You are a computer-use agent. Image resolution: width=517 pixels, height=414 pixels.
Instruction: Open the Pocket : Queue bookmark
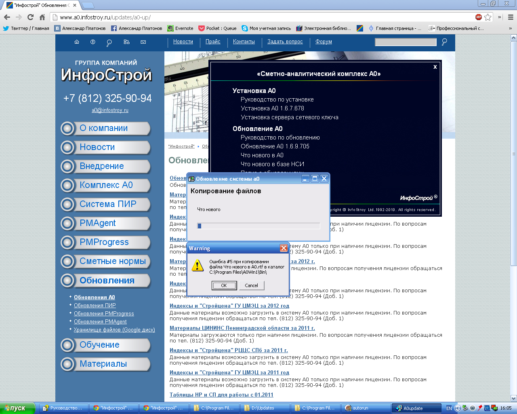[217, 28]
